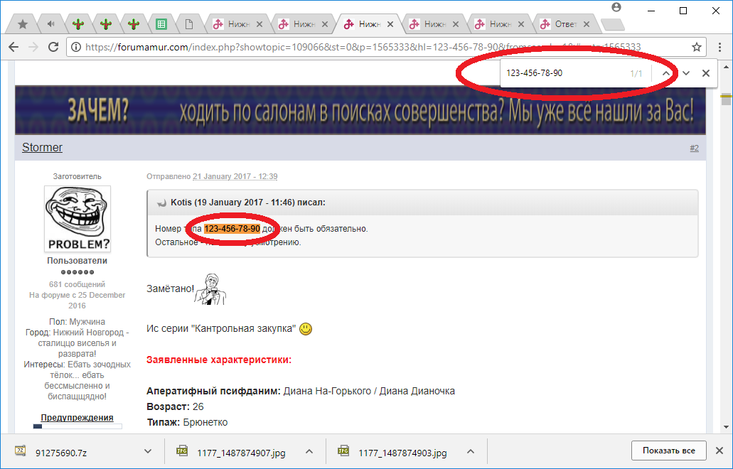
Task: Open the Chrome user profile icon
Action: point(616,8)
